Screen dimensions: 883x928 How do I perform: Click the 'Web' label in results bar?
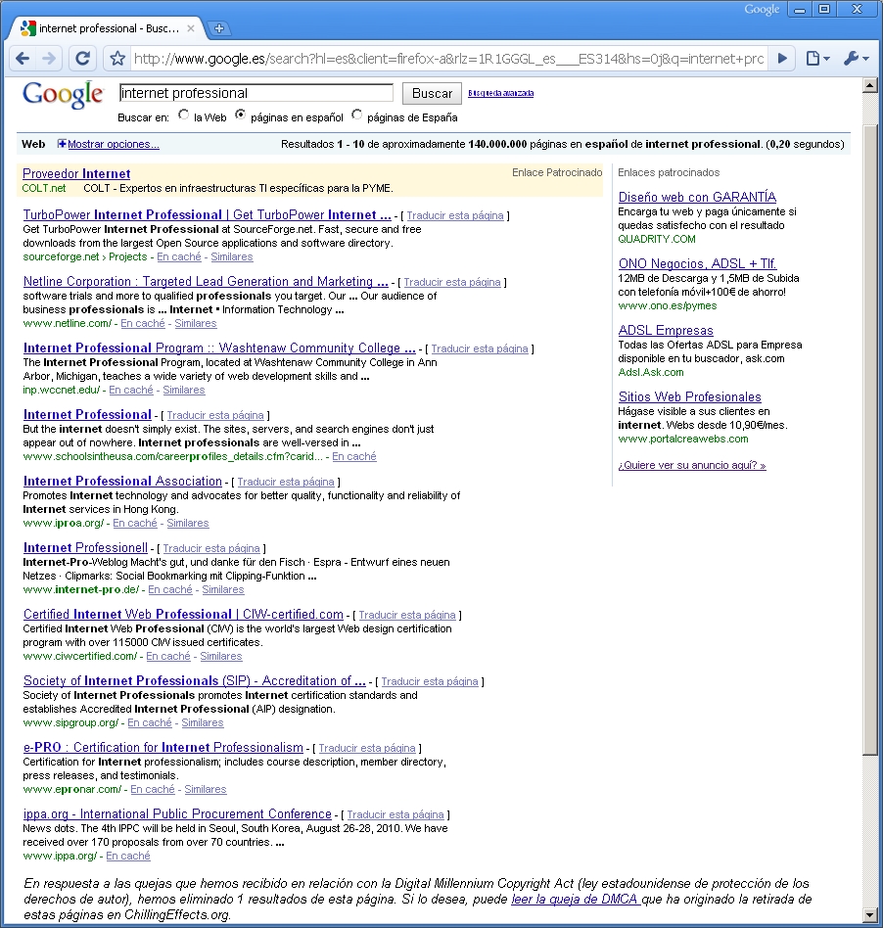(x=33, y=144)
